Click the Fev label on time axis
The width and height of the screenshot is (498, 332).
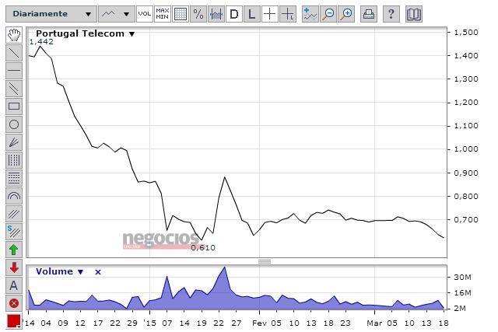pos(259,323)
